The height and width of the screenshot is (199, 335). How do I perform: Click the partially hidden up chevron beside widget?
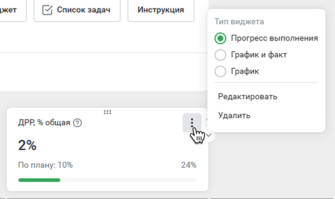click(206, 119)
